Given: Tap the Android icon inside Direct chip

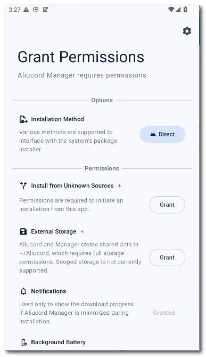Looking at the screenshot, I should pos(153,134).
